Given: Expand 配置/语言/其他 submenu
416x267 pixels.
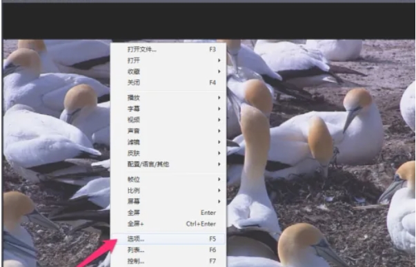Looking at the screenshot, I should click(x=168, y=164).
